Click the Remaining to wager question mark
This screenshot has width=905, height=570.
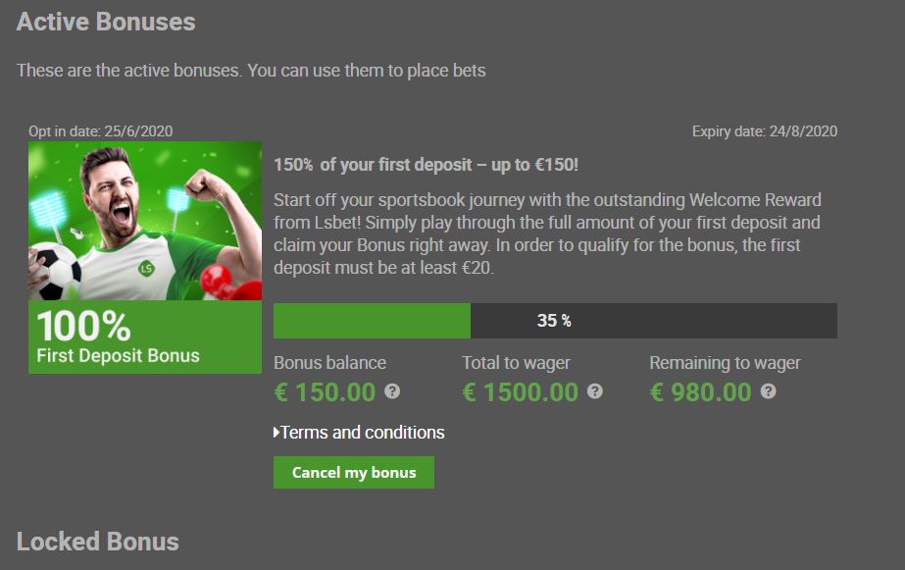pyautogui.click(x=768, y=391)
